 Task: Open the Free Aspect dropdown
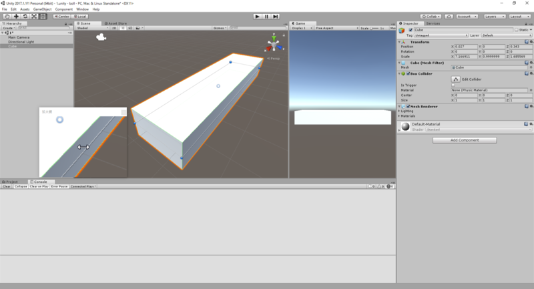(x=336, y=28)
